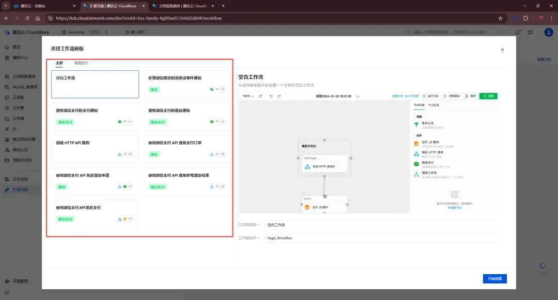Select the 接收微信支付的退款通知 template
This screenshot has width=558, height=300.
pos(187,117)
